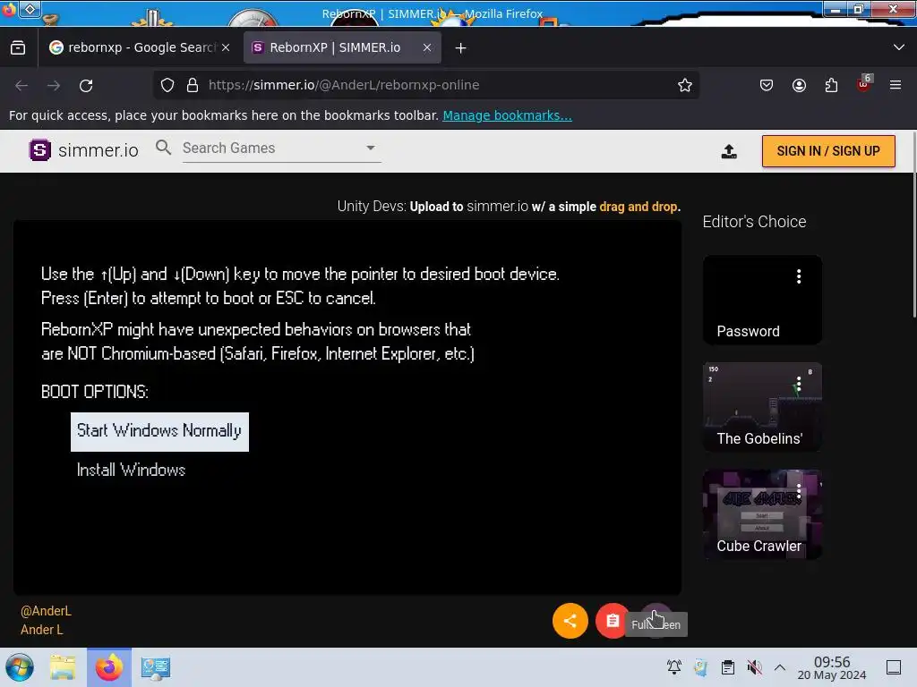Open the Manage bookmarks link
Screen dimensions: 917x687
pyautogui.click(x=507, y=115)
